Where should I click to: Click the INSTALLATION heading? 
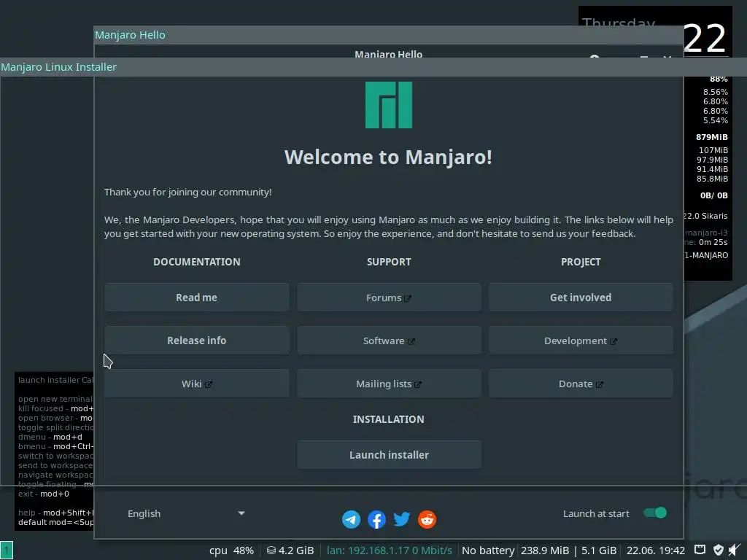tap(388, 419)
